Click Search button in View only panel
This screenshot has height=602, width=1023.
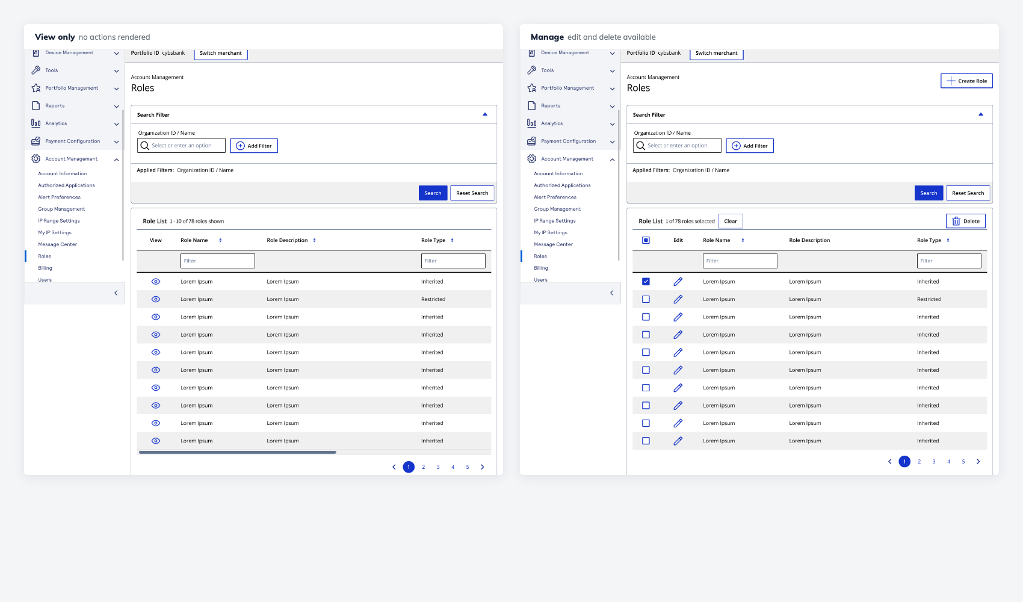433,193
